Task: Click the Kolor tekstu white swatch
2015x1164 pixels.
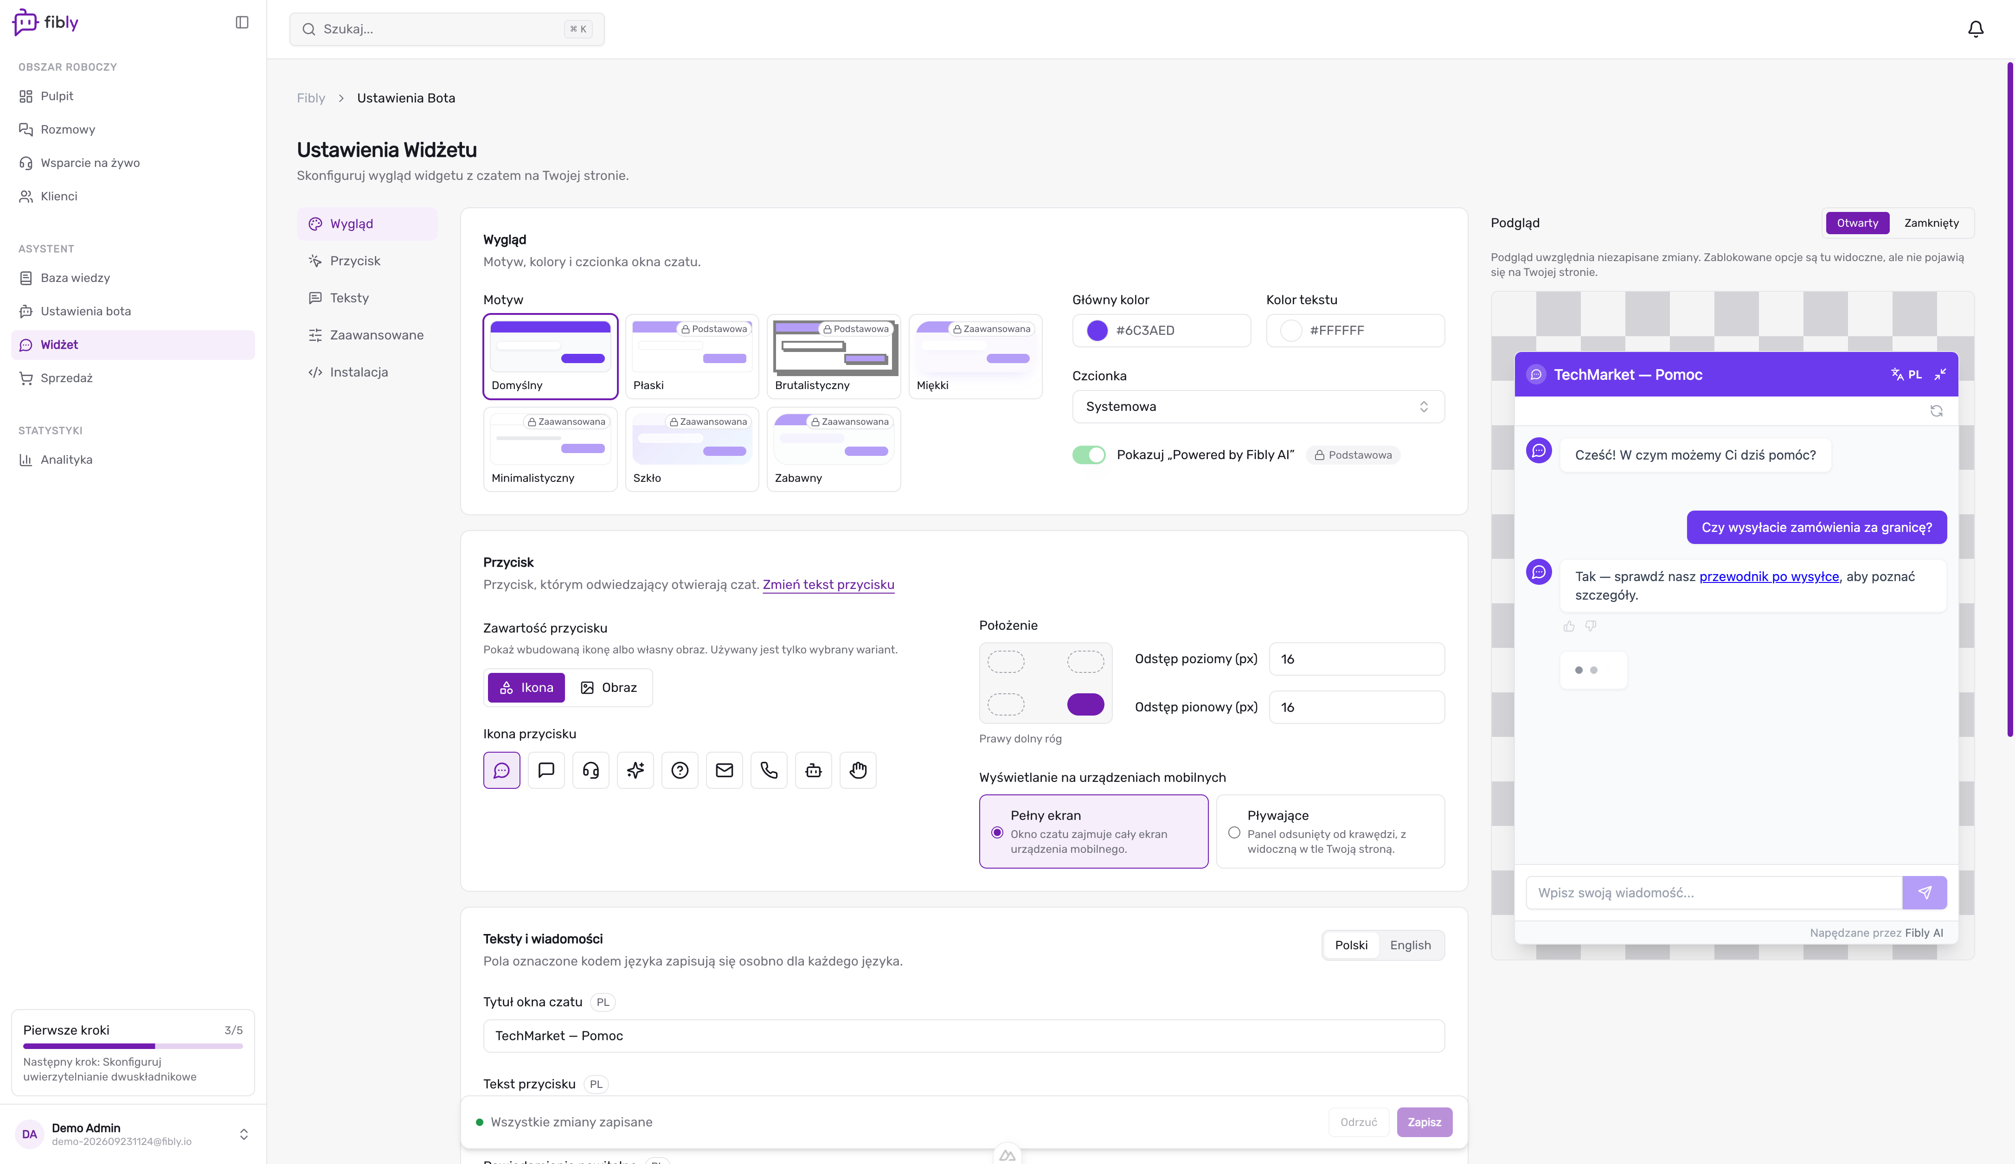Action: [x=1290, y=330]
